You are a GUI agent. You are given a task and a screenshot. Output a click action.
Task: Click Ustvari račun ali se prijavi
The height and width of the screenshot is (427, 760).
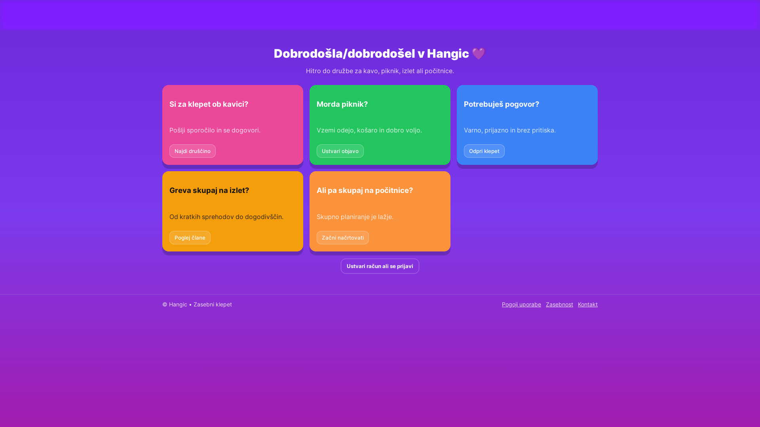pos(380,266)
